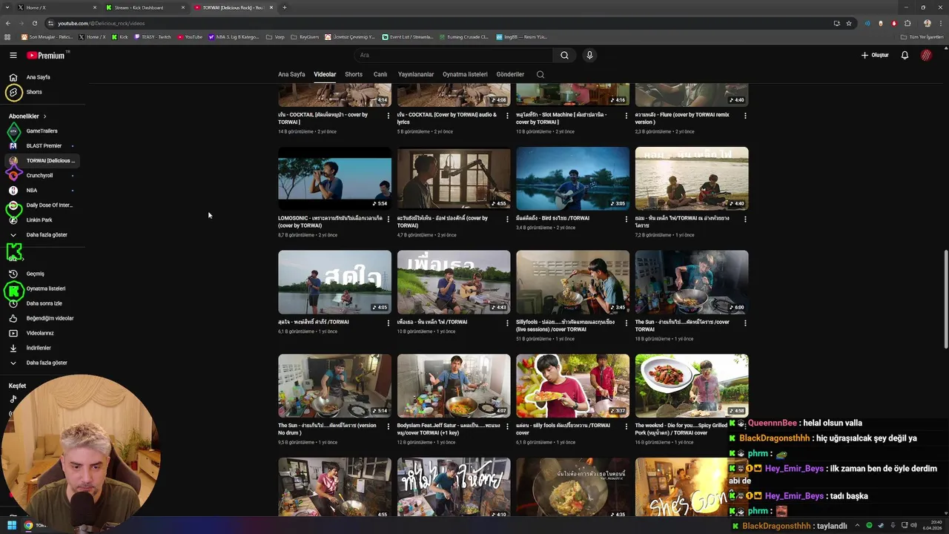Bookmark this page with star icon
The image size is (949, 534).
849,23
